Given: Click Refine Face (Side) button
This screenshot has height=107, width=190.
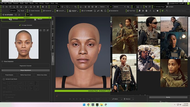Looking at the screenshot, I should click(42, 75).
